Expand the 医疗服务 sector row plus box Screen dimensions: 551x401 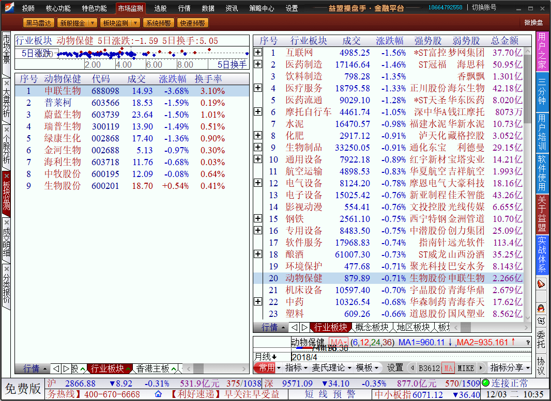coord(258,88)
